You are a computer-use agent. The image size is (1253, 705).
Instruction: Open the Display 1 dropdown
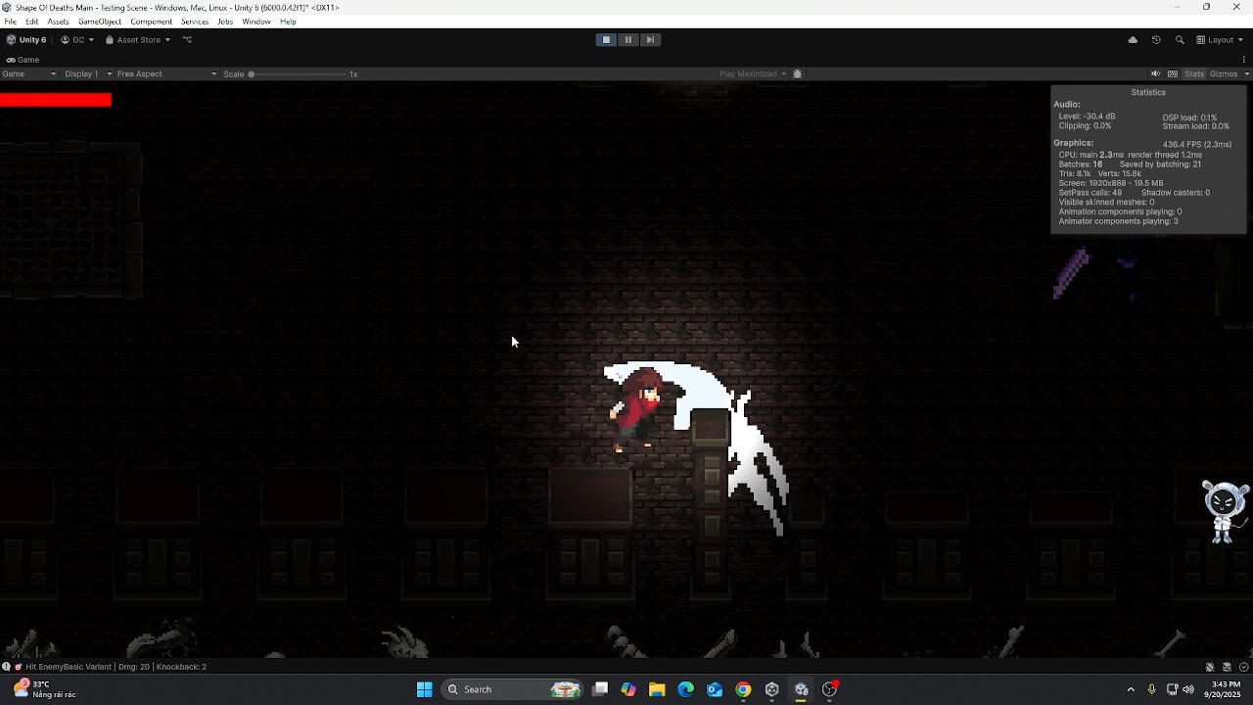[88, 74]
